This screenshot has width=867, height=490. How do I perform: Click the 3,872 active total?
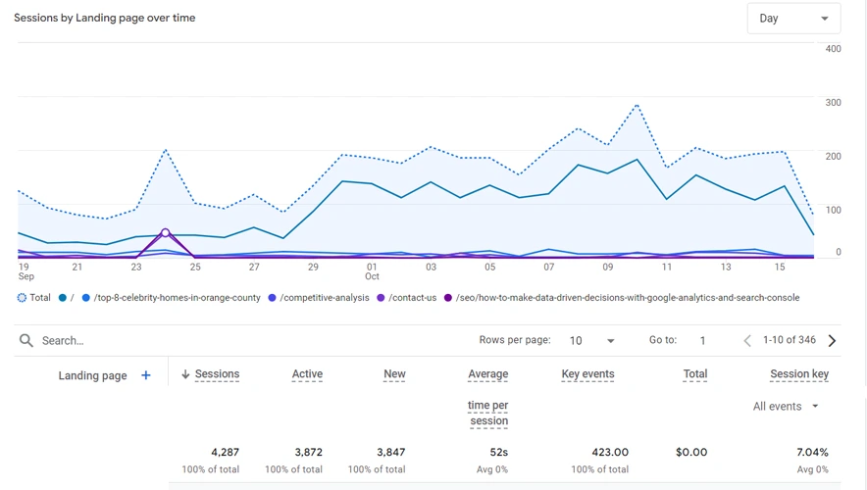coord(308,452)
